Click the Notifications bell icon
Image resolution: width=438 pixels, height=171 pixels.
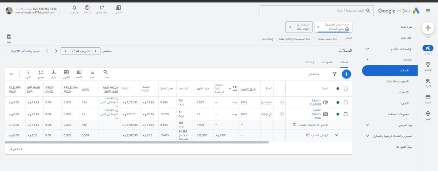(74, 9)
